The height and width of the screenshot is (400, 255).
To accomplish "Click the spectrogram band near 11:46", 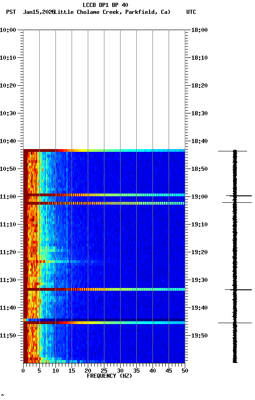I will [104, 323].
